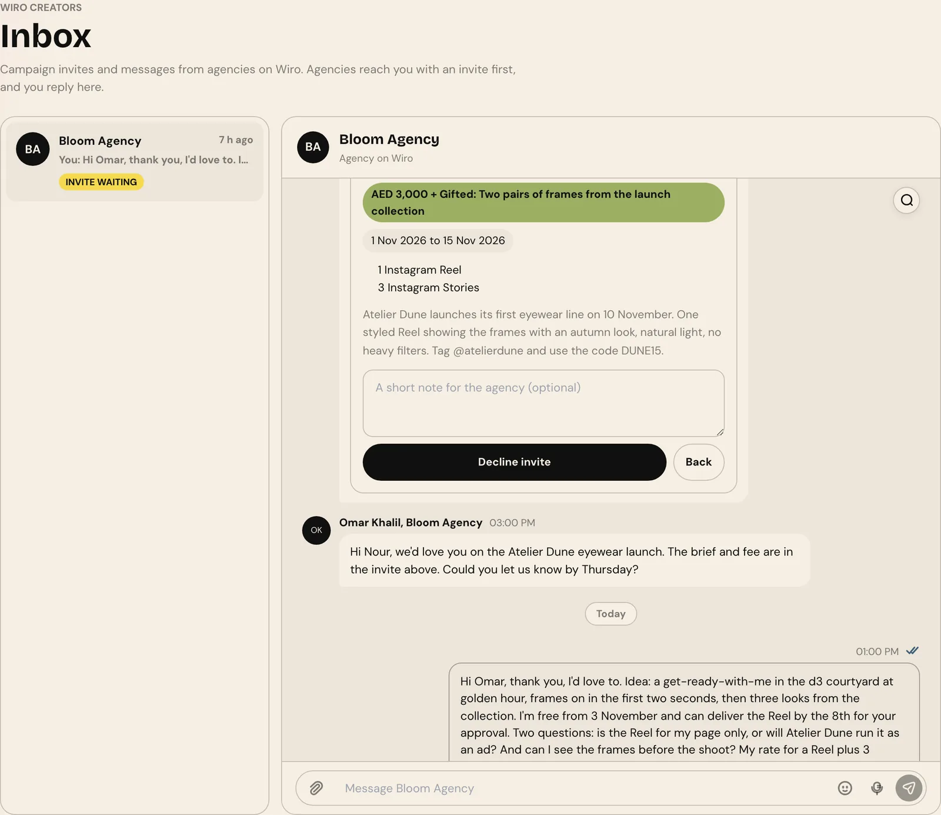Click the BA avatar in the inbox list
The height and width of the screenshot is (815, 941).
(33, 149)
